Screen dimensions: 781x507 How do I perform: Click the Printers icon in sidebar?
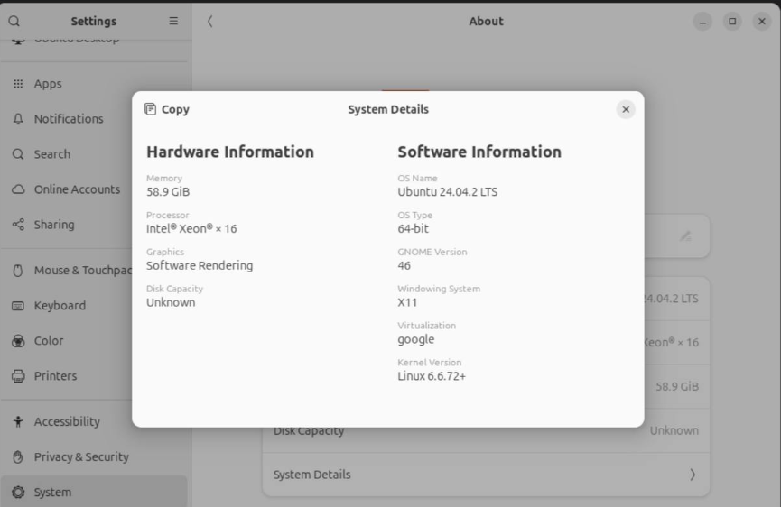click(18, 376)
